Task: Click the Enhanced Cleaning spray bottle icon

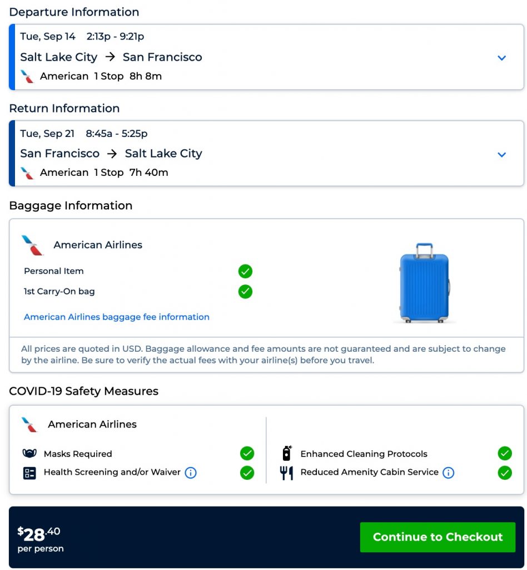Action: point(286,454)
